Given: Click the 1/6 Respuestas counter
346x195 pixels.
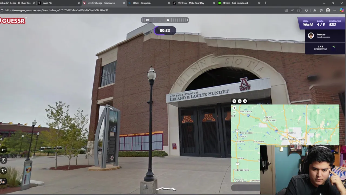Looking at the screenshot, I should tap(320, 48).
